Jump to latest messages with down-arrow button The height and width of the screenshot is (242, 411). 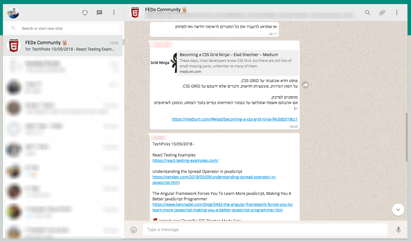(x=398, y=209)
